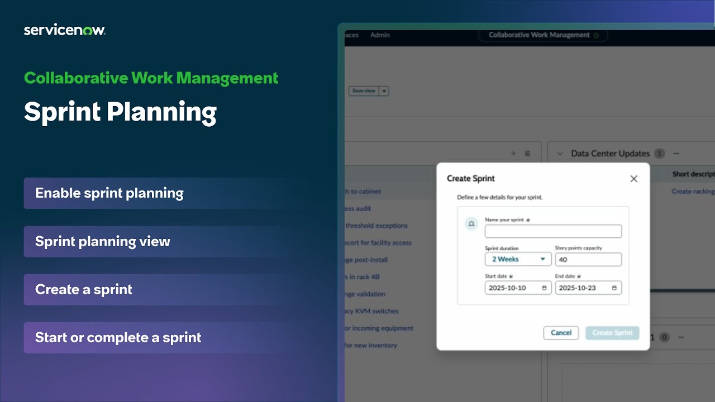715x402 pixels.
Task: Collapse the Data Center Updates section
Action: [560, 154]
